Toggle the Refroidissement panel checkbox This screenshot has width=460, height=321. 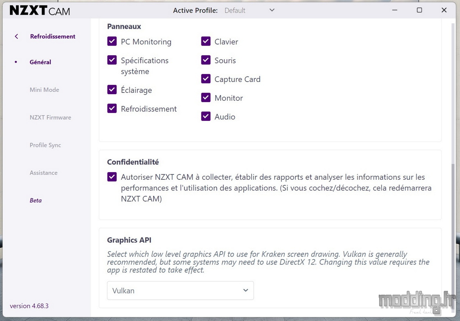point(112,108)
